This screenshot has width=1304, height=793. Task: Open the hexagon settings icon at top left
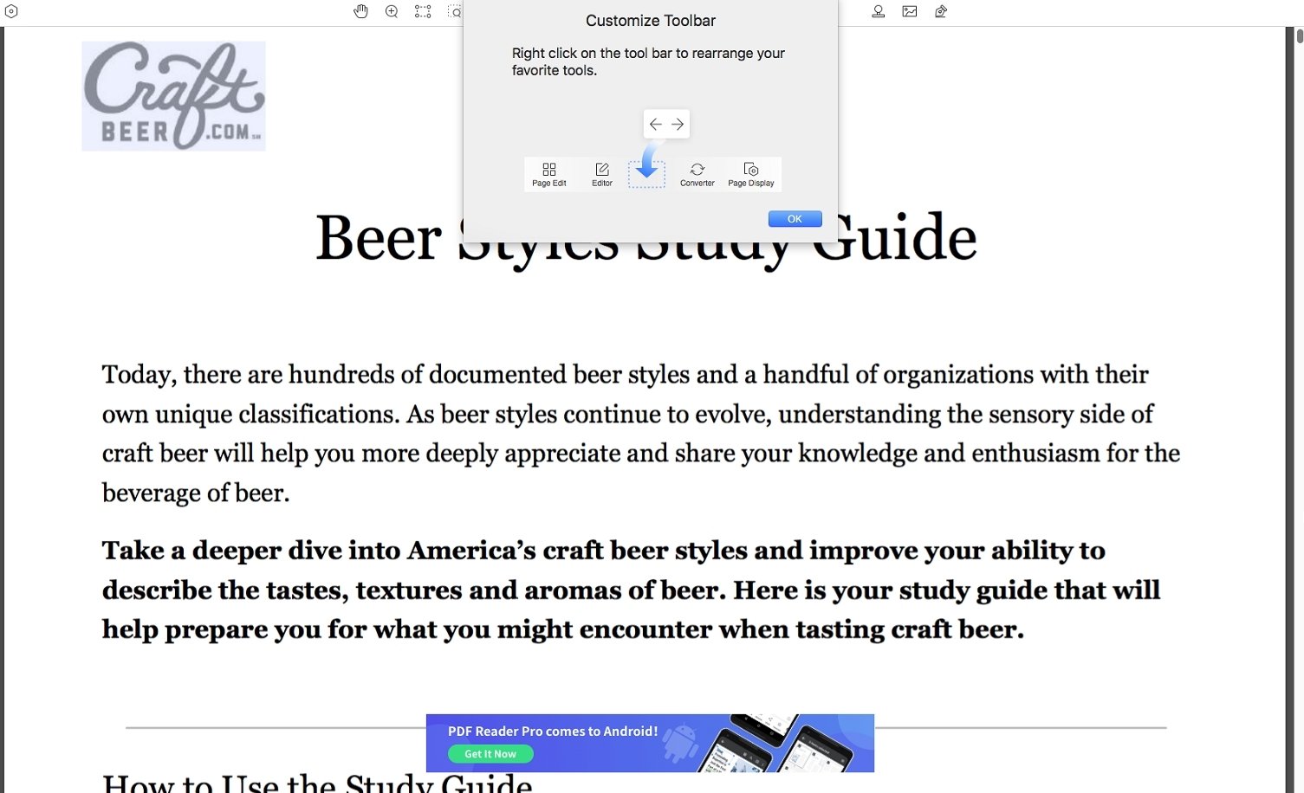[11, 11]
